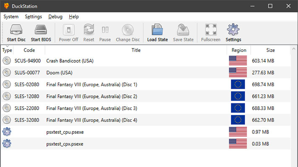Click the size value 0.97 MB
The height and width of the screenshot is (167, 298).
260,132
